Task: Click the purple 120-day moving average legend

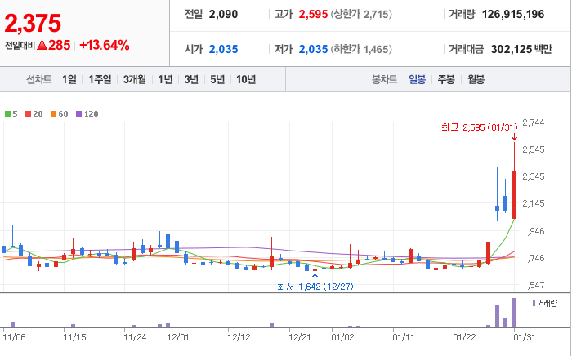Action: point(87,114)
